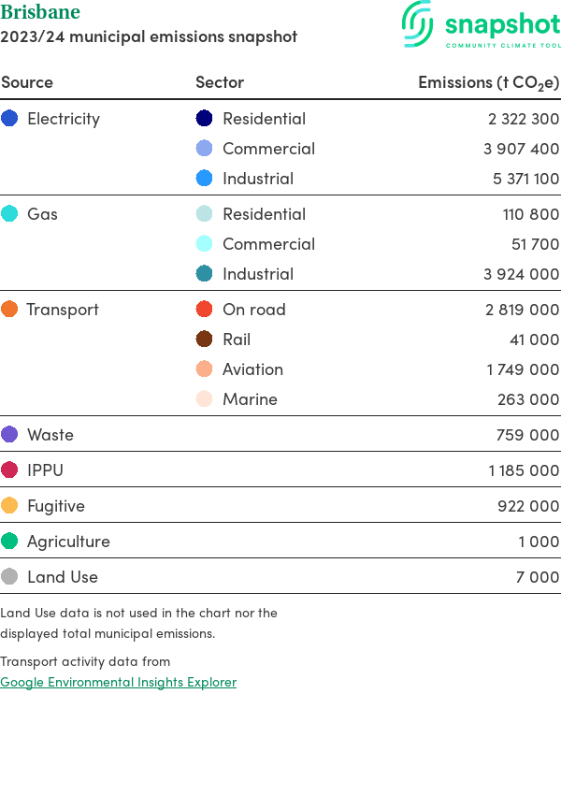Click the Transport source orange dot
561x795 pixels.
pos(9,310)
